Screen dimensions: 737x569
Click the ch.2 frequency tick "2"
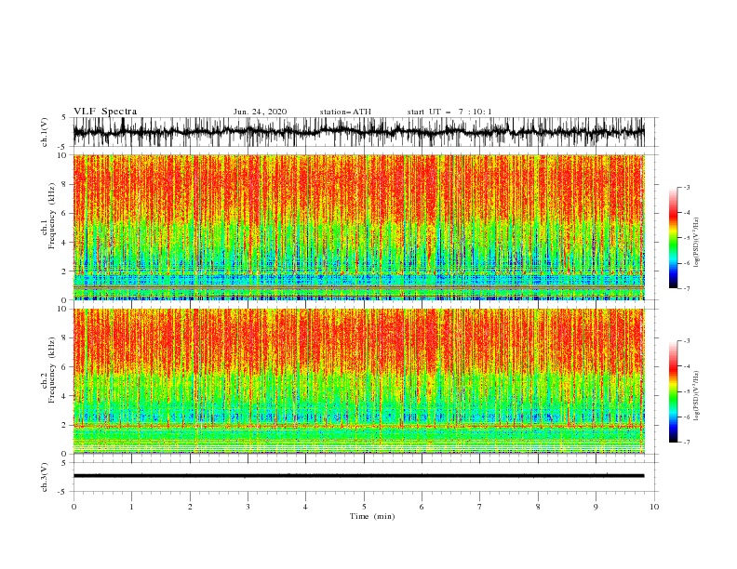click(65, 425)
